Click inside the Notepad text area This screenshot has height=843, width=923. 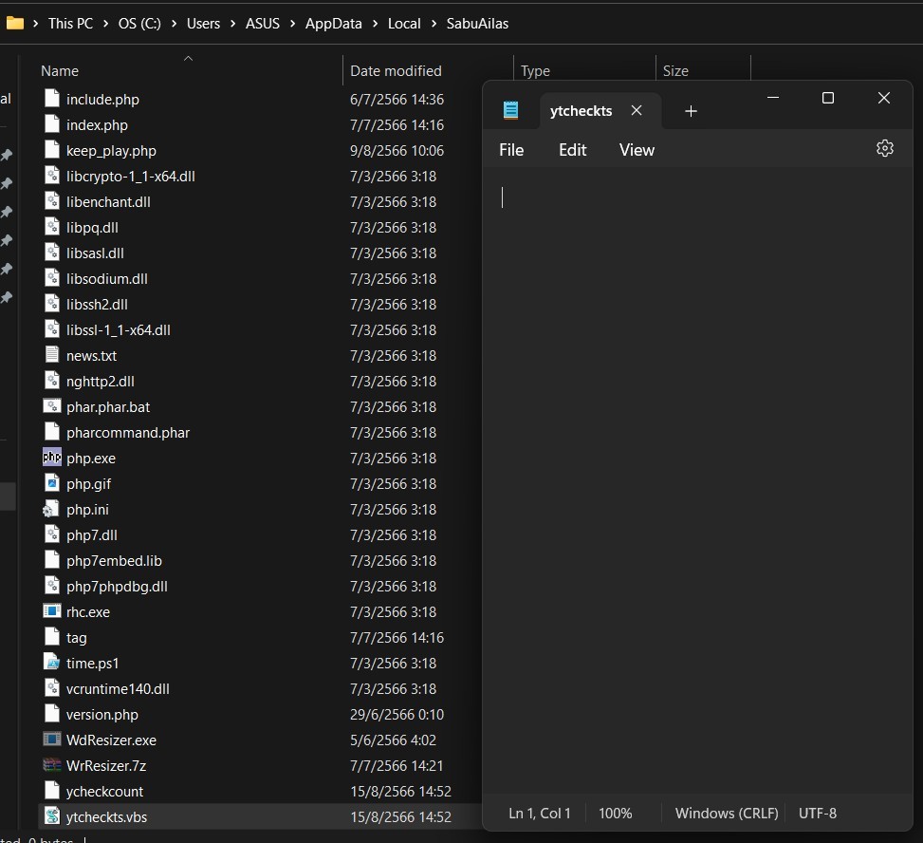[697, 480]
